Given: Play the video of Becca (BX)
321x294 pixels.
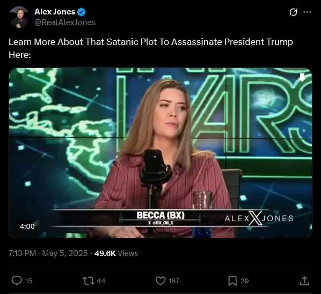Looking at the screenshot, I should point(160,153).
